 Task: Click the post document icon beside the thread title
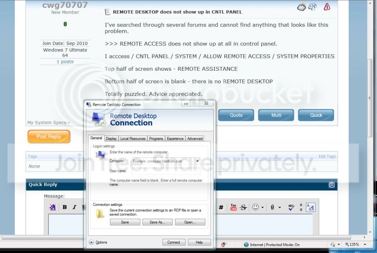pos(108,12)
